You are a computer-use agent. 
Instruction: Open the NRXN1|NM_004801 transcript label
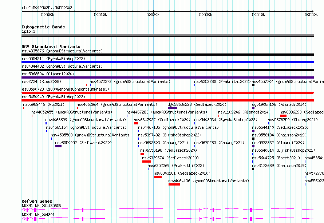[38, 215]
